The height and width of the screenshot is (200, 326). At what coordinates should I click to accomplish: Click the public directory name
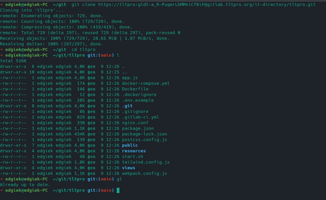click(x=130, y=145)
